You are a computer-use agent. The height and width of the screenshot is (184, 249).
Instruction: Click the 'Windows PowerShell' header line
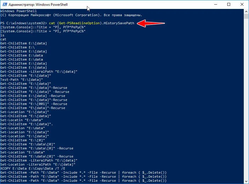pos(19,11)
